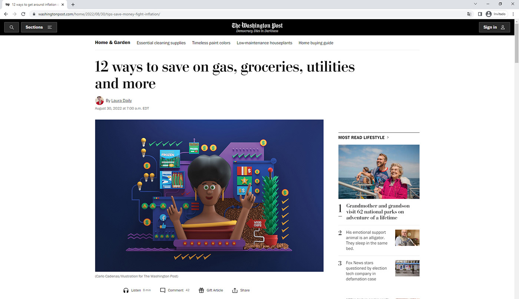Share the article using the share icon
The height and width of the screenshot is (299, 519).
click(x=235, y=290)
